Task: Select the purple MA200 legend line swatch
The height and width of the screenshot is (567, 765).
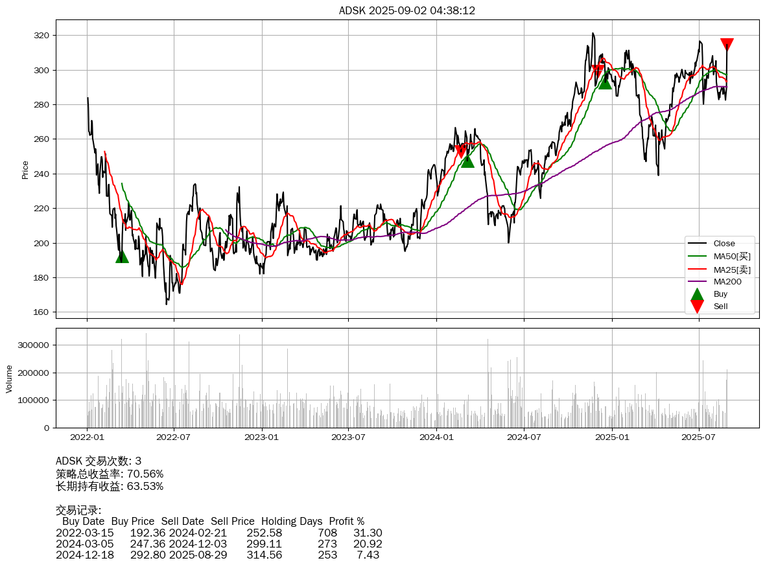Action: (x=697, y=282)
